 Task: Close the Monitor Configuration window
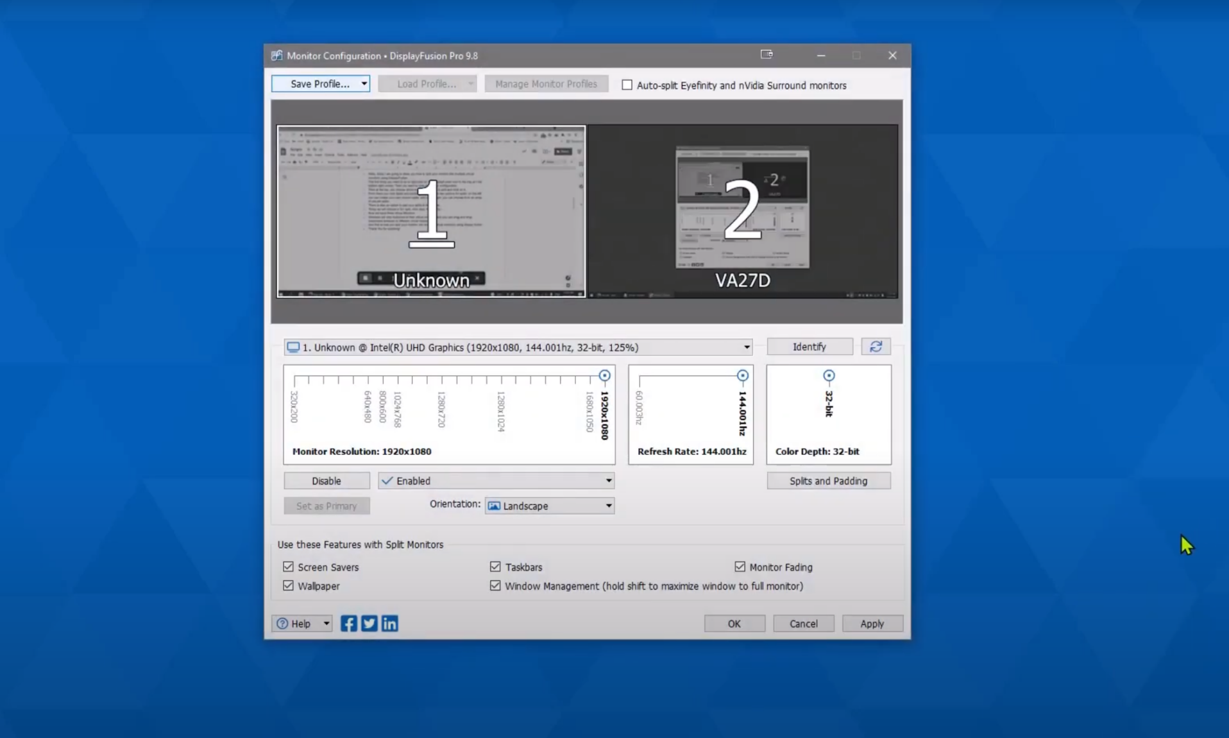tap(892, 56)
